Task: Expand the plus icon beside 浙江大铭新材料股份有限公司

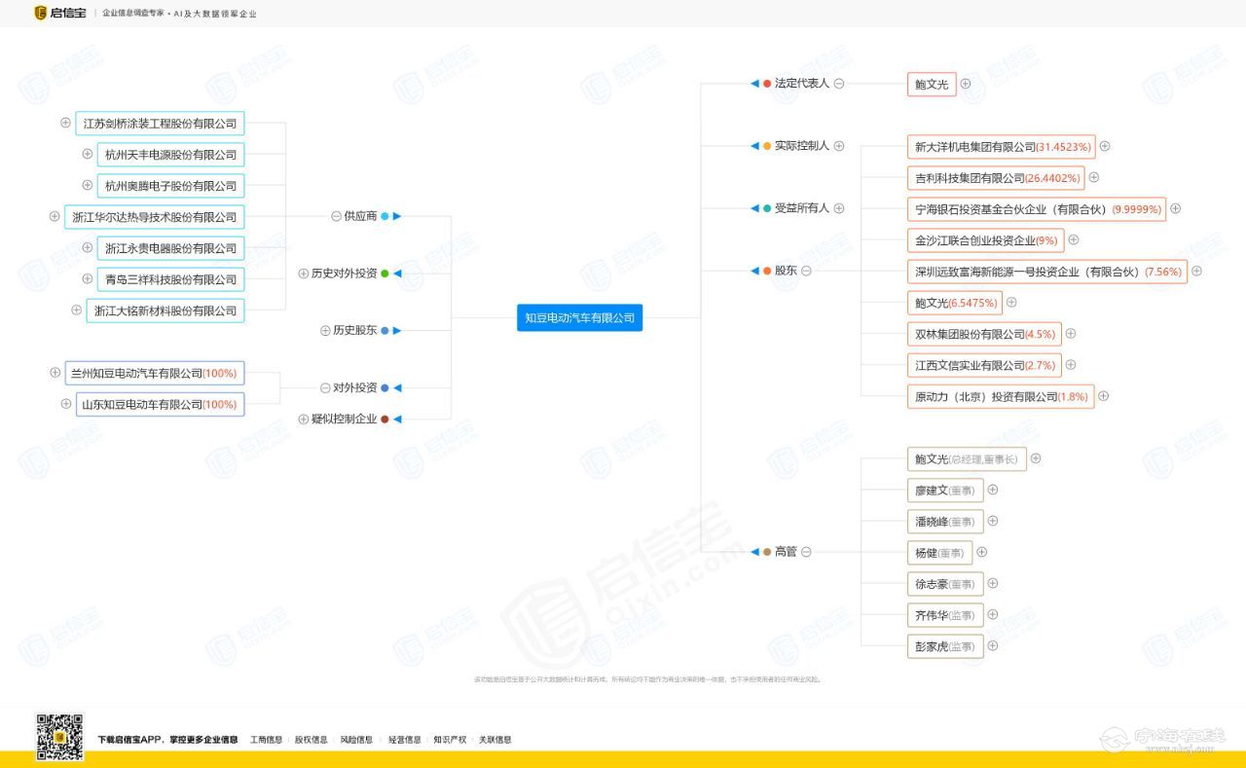Action: click(x=76, y=310)
